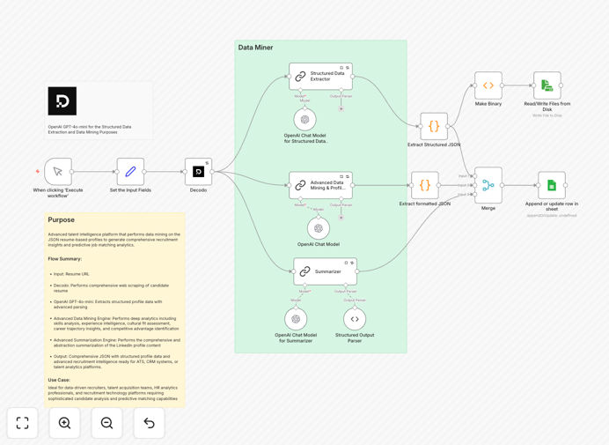The height and width of the screenshot is (445, 609).
Task: Select the Read/Write Files from Disk node
Action: pyautogui.click(x=547, y=85)
